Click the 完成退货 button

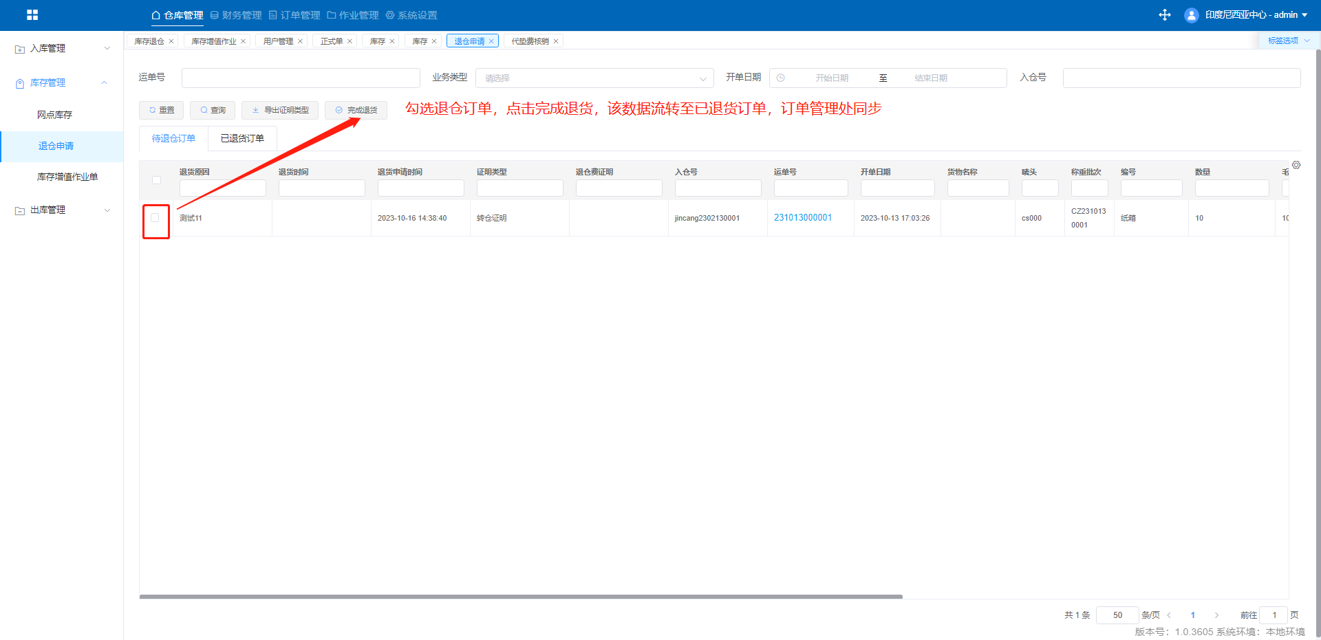tap(356, 110)
